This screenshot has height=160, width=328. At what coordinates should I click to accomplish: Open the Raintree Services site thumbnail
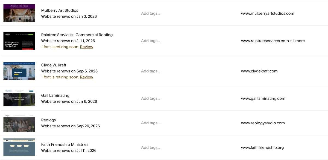pyautogui.click(x=19, y=41)
